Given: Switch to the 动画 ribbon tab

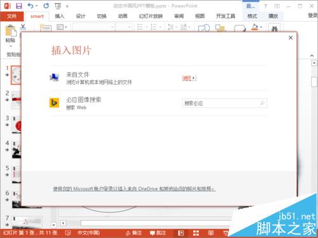Looking at the screenshot, I should 123,16.
